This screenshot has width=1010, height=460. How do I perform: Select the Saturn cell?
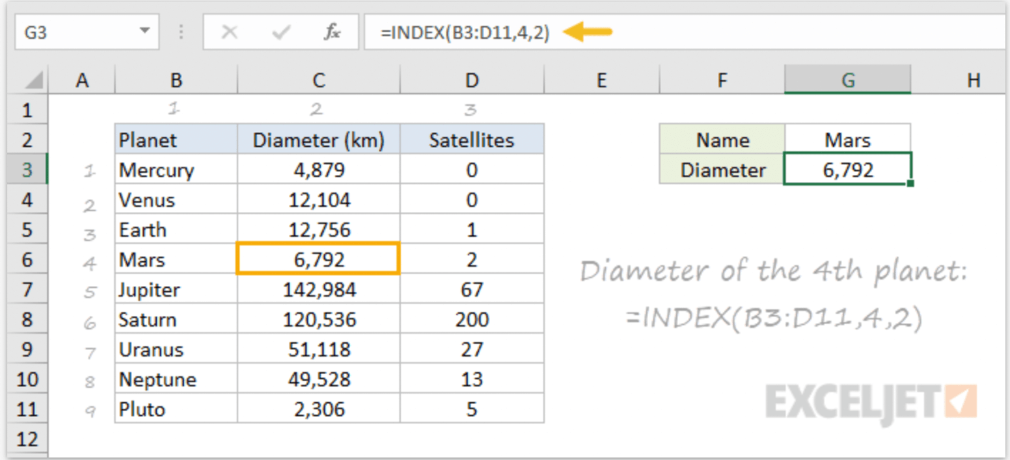[176, 320]
